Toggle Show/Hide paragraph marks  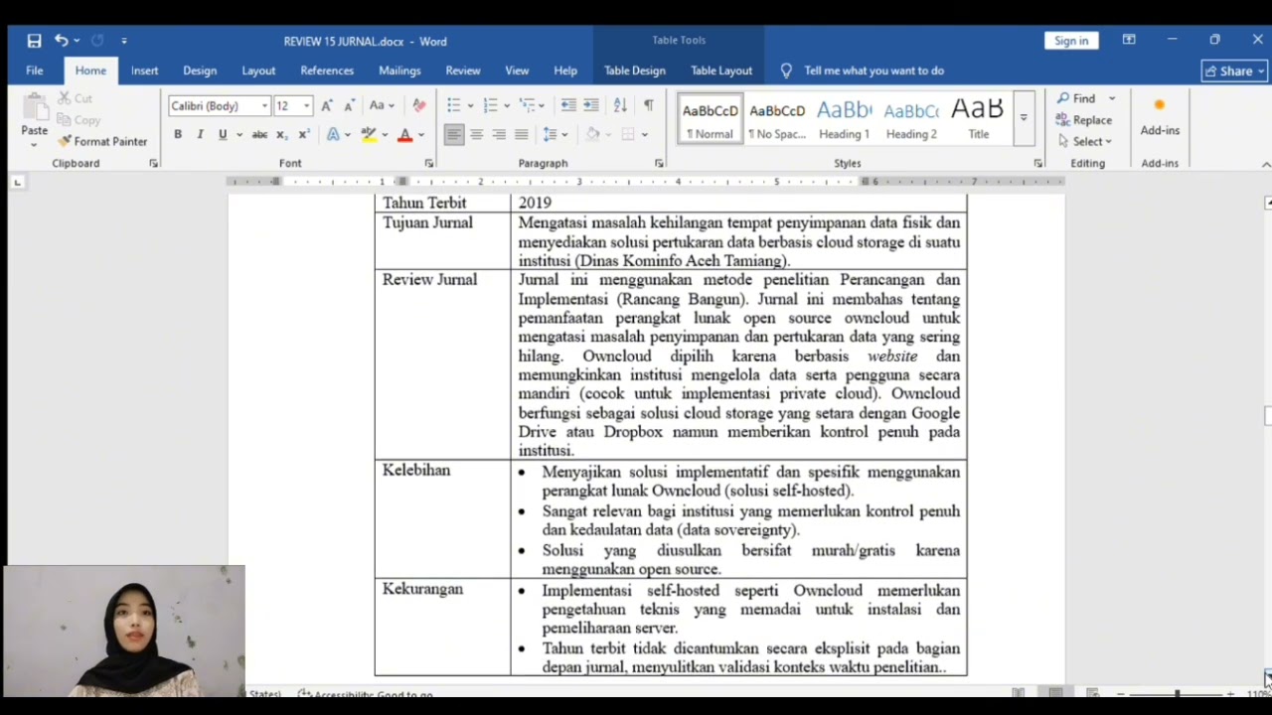point(648,105)
